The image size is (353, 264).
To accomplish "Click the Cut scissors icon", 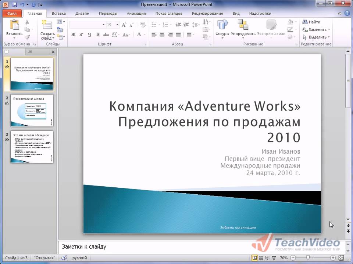I will (x=27, y=22).
